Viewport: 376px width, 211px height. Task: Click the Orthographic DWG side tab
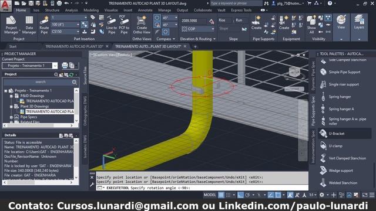click(85, 111)
